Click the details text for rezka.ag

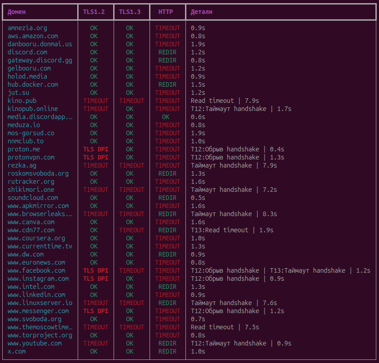click(234, 165)
